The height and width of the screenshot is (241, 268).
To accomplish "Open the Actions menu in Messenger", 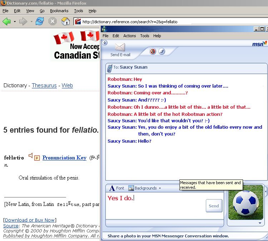I will (129, 36).
